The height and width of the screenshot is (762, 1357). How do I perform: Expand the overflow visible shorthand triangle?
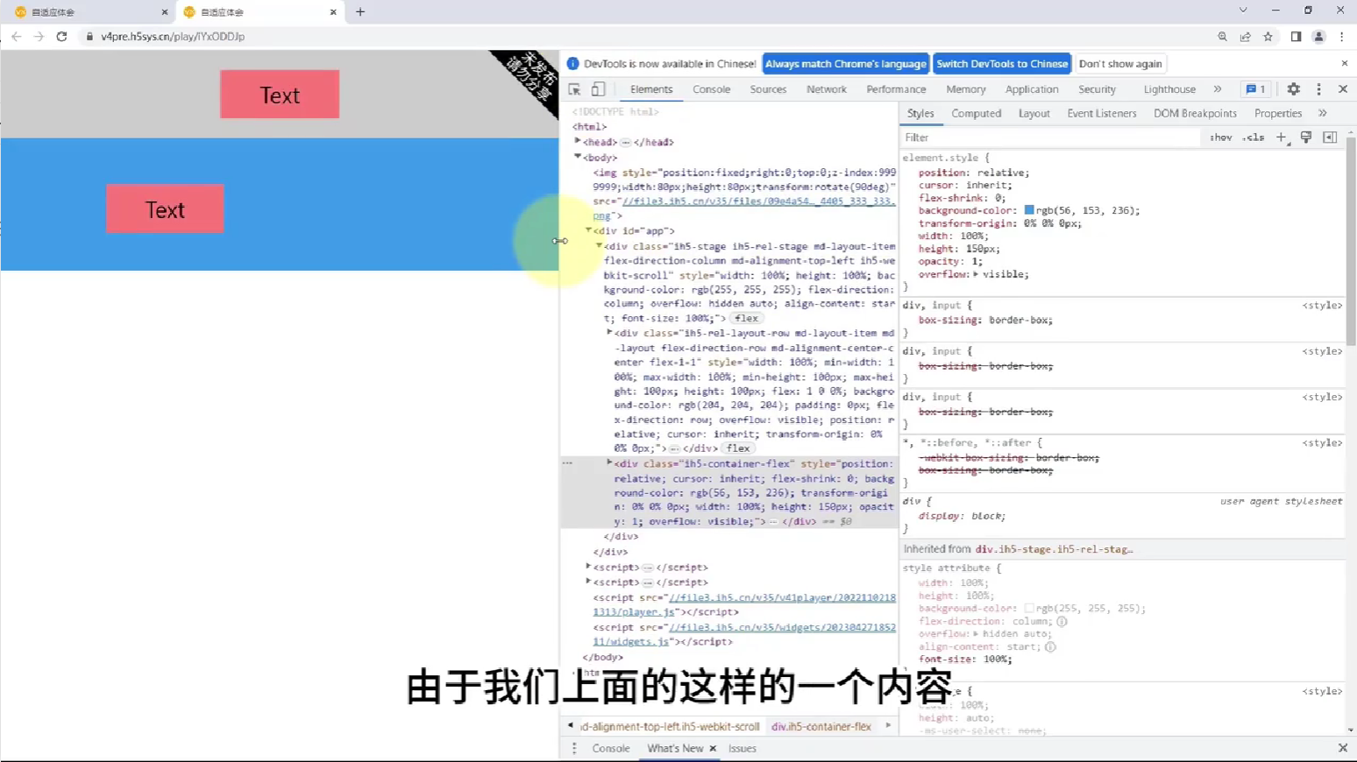(x=976, y=274)
